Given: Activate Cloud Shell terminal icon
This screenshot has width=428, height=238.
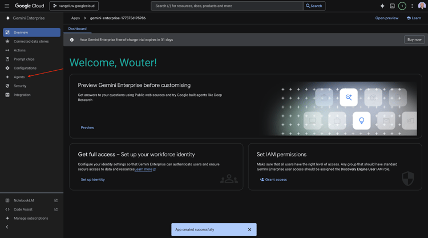Looking at the screenshot, I should [392, 6].
